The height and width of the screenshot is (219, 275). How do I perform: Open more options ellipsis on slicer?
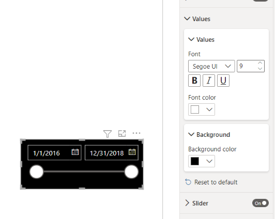[x=136, y=133]
